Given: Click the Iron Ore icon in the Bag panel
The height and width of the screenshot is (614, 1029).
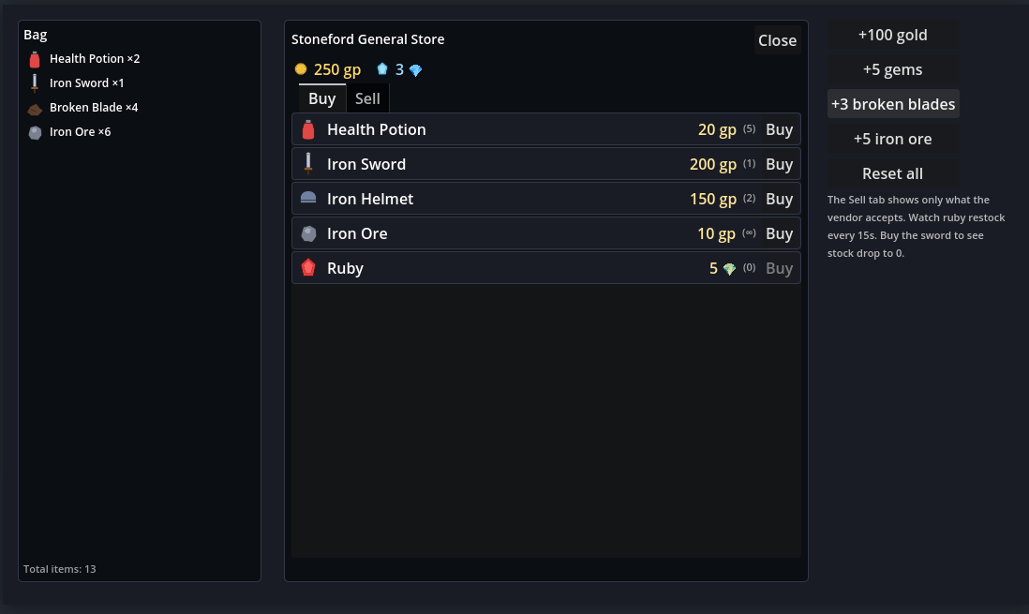Looking at the screenshot, I should click(x=35, y=133).
